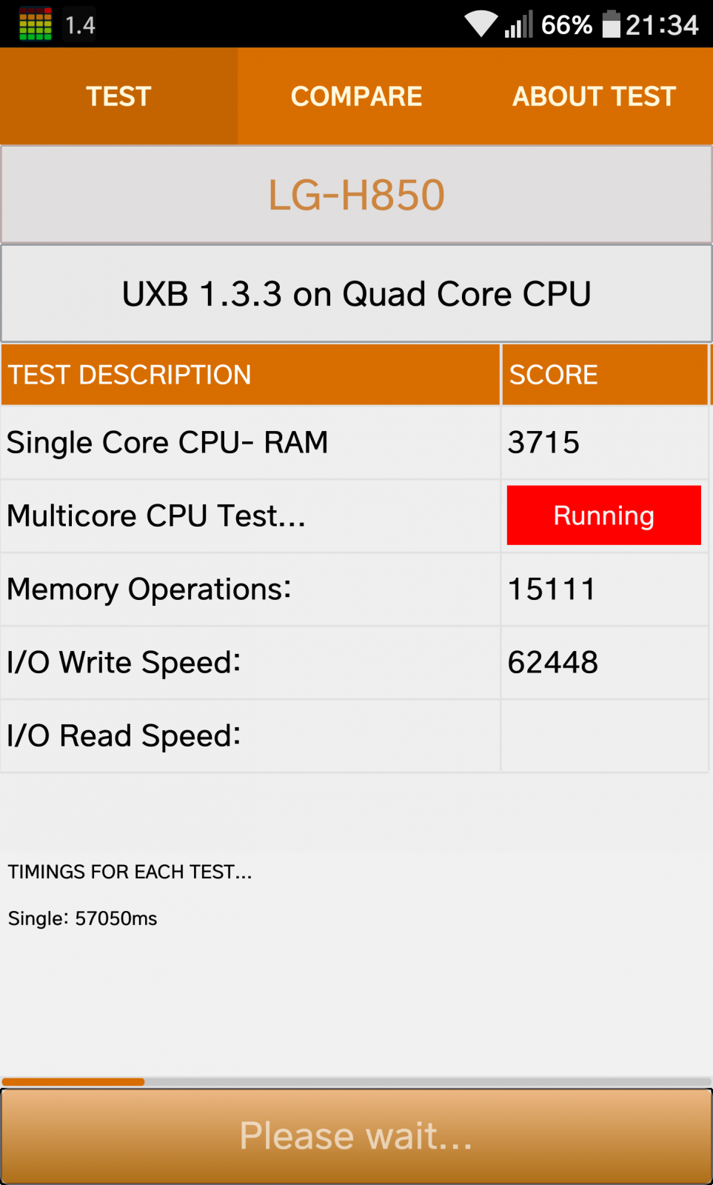Click the red Running status indicator

(603, 515)
